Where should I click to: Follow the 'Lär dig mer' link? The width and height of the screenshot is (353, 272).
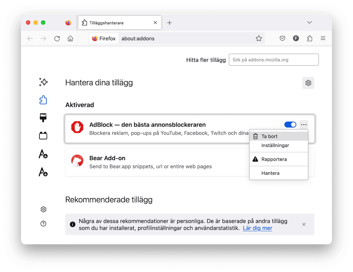click(x=257, y=228)
